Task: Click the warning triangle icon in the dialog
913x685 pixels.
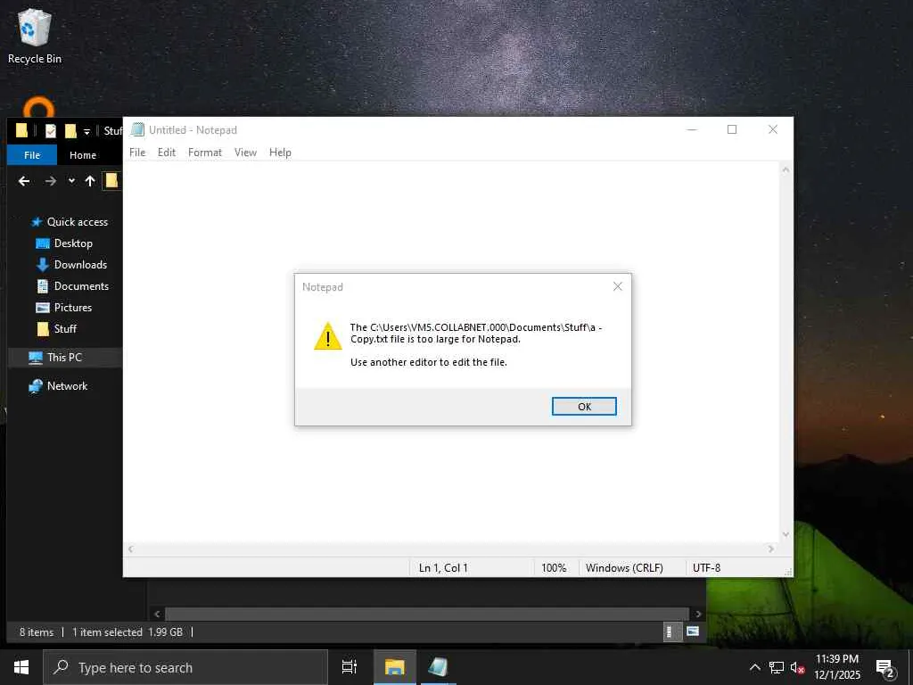Action: pyautogui.click(x=328, y=336)
